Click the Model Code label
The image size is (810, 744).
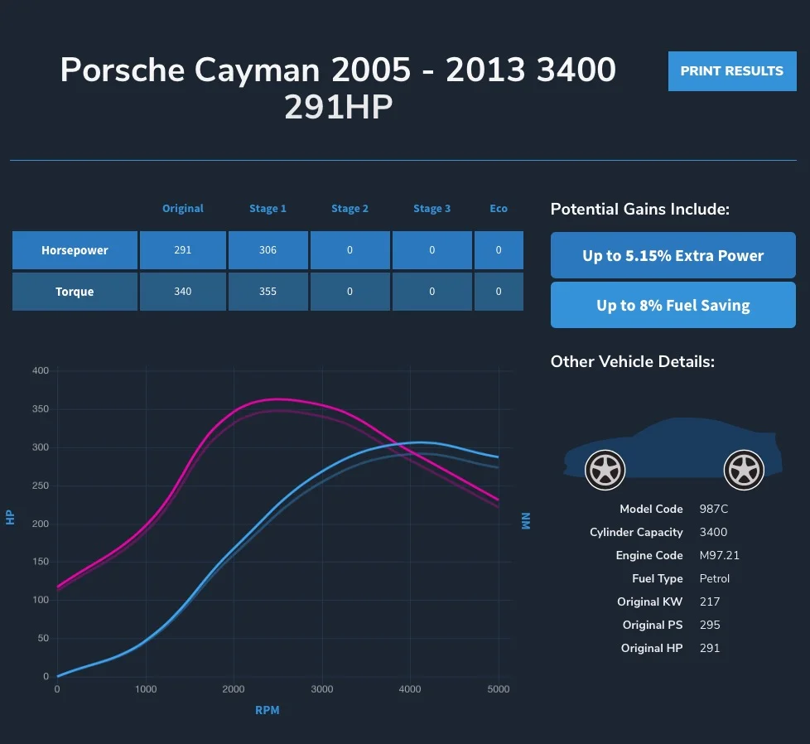click(652, 509)
